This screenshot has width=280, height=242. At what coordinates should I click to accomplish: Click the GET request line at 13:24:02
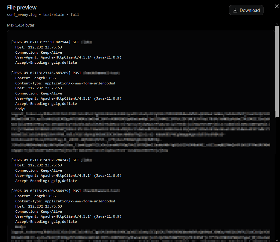[x=51, y=160]
